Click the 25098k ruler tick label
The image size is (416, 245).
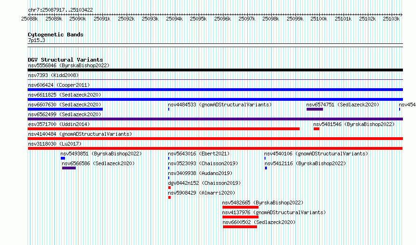point(271,19)
